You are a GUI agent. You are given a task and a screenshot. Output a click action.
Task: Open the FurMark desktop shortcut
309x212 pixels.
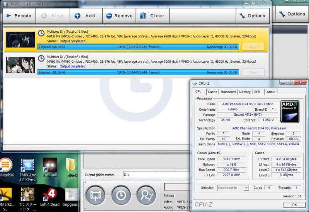(50, 167)
